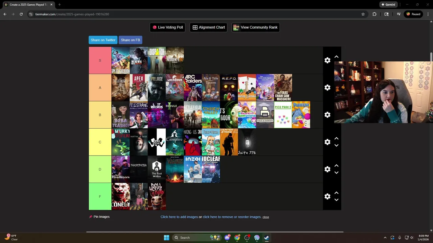Open the Gemini button in the title bar
Screen dimensions: 433x243
[x=388, y=4]
